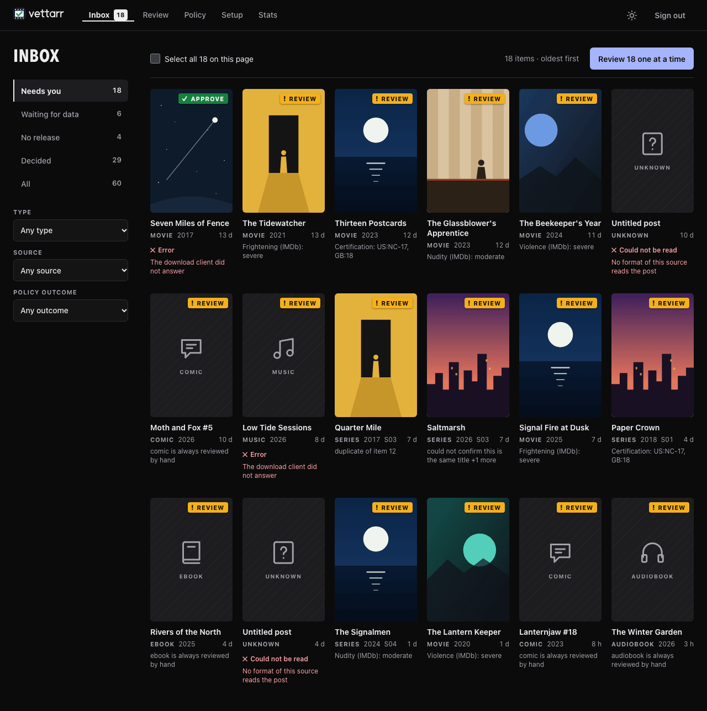This screenshot has height=711, width=707.
Task: Click 'Nudity (IMDb): moderate' under The Signalmen
Action: tap(373, 656)
